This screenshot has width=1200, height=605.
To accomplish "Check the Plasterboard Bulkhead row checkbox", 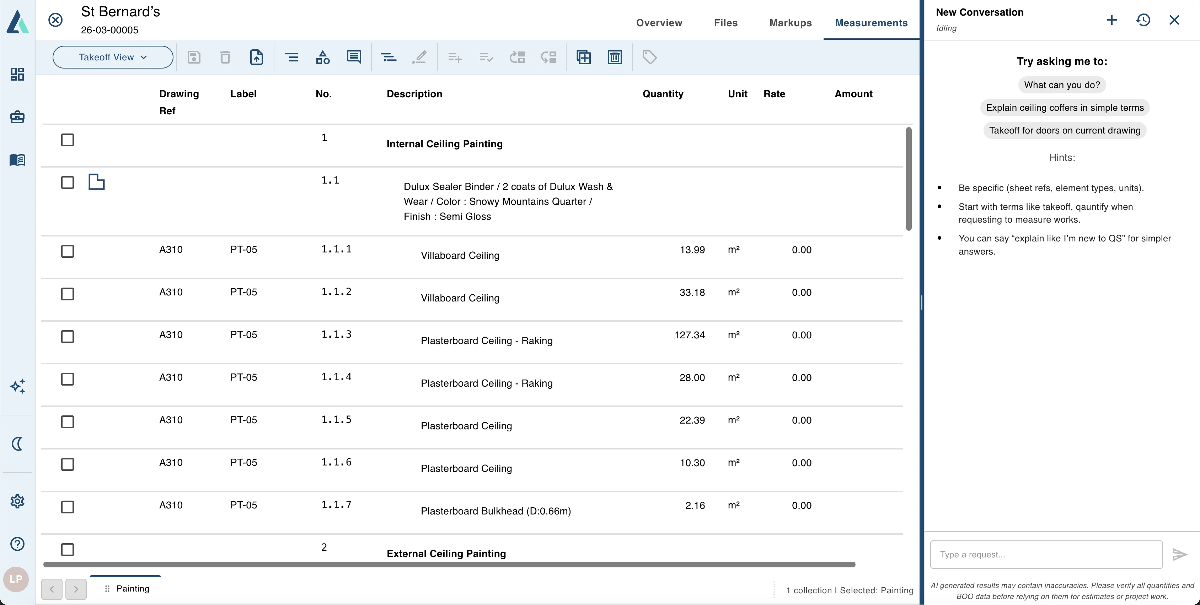I will coord(68,507).
